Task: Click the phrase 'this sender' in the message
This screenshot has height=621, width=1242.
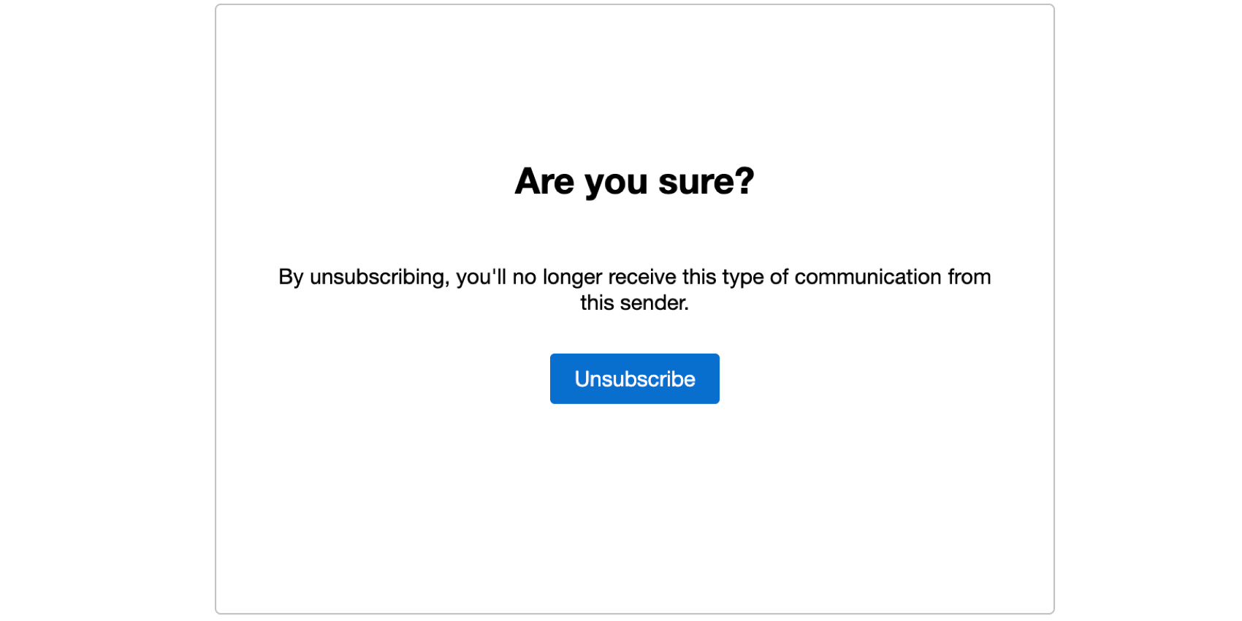Action: [634, 302]
